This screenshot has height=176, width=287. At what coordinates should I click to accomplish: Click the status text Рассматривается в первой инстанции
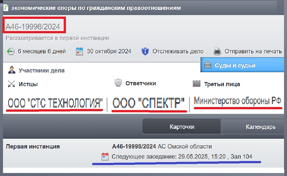(x=57, y=38)
